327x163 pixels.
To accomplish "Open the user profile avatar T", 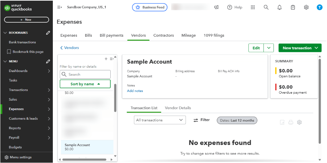I will [320, 7].
